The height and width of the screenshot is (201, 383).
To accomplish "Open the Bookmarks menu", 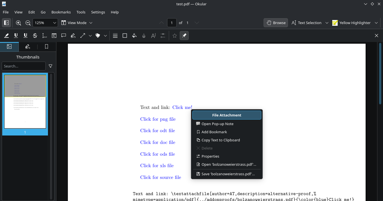I will pyautogui.click(x=61, y=12).
